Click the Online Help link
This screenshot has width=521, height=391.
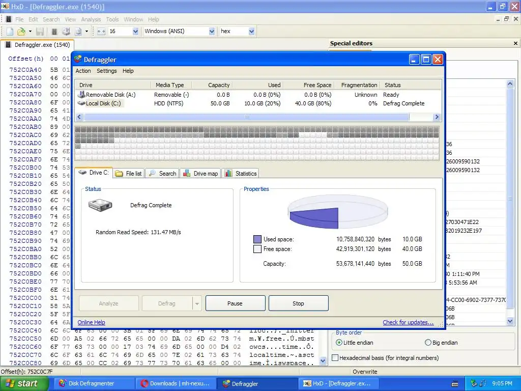(92, 322)
